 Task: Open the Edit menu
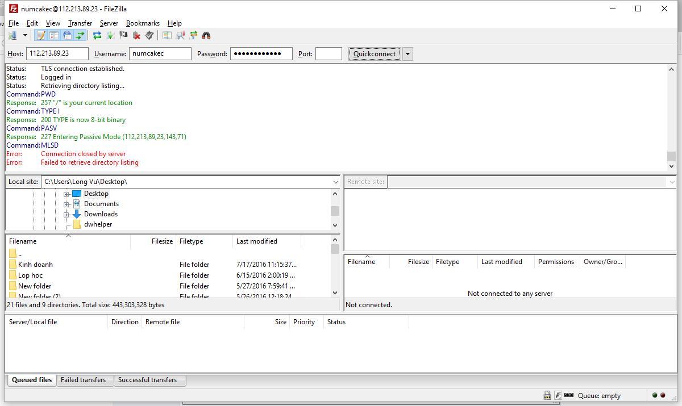pyautogui.click(x=32, y=23)
